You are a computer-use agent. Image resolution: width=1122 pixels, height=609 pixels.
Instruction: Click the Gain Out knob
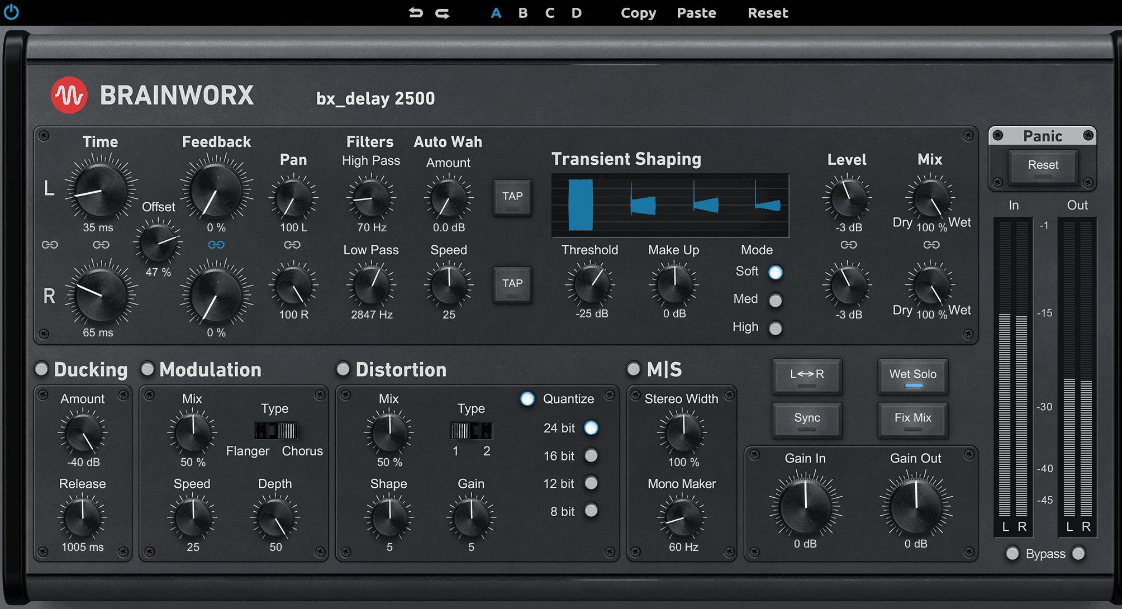pyautogui.click(x=916, y=506)
